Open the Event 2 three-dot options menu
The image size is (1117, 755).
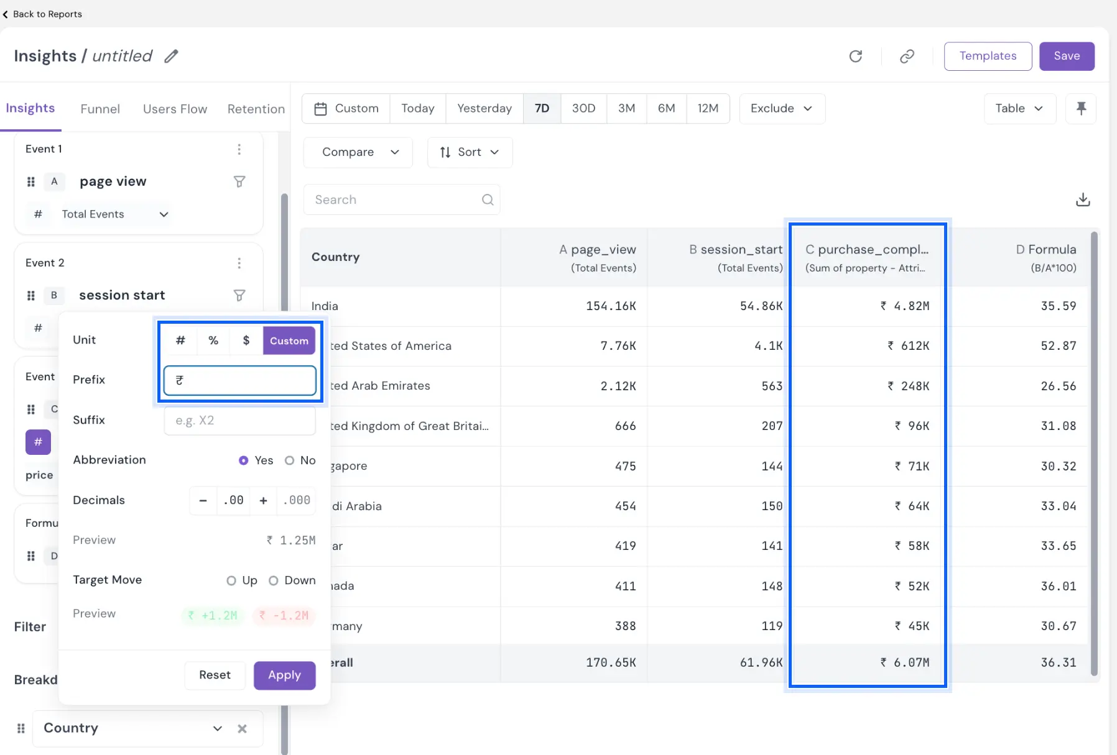coord(239,263)
